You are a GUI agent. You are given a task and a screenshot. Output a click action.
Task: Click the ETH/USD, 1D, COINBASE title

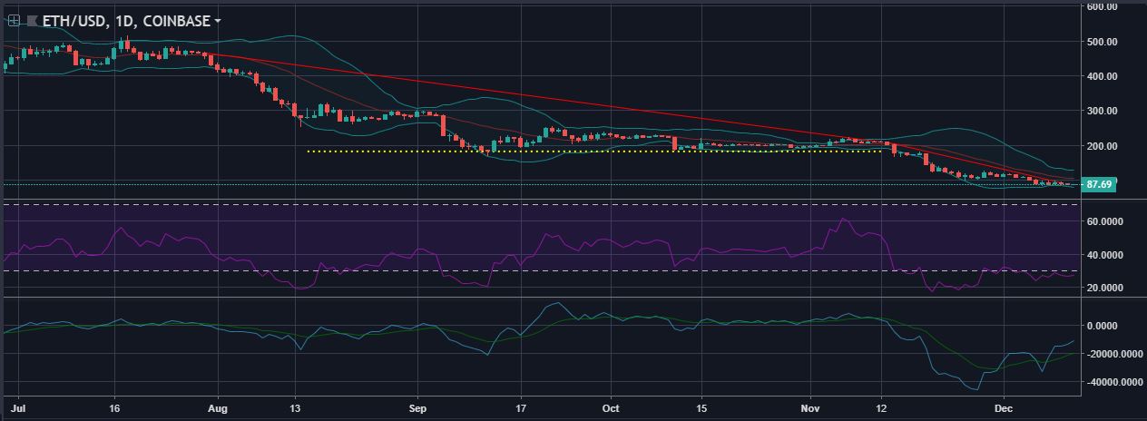tap(125, 19)
